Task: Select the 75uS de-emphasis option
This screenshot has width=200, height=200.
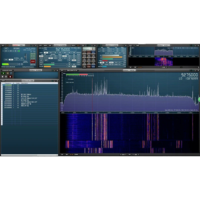Action: [116, 62]
